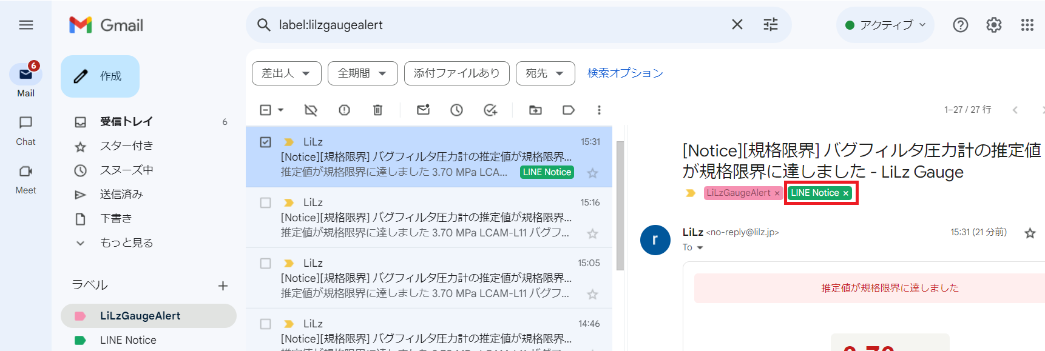Image resolution: width=1045 pixels, height=351 pixels.
Task: Open 検索オプション link
Action: (x=625, y=73)
